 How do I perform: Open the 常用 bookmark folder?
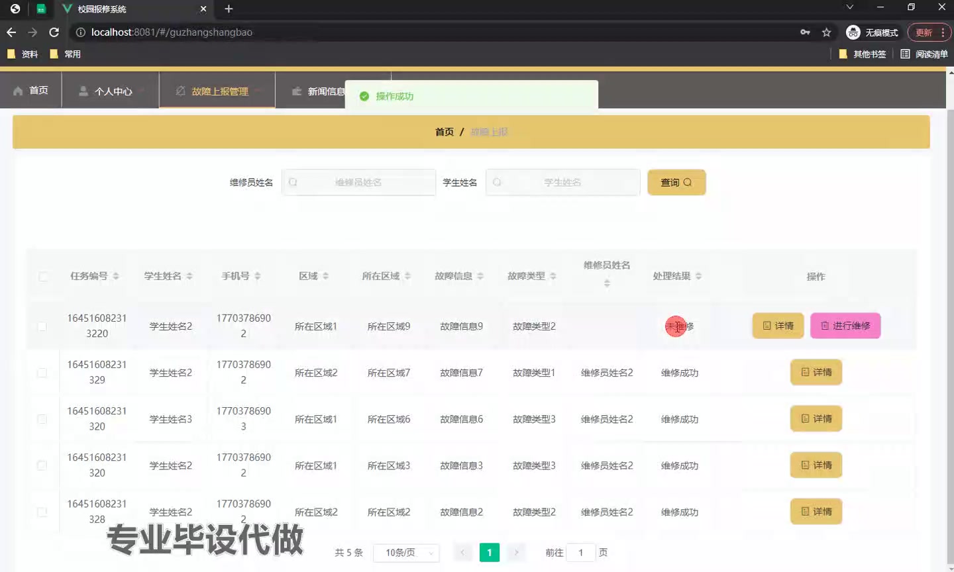[x=66, y=54]
